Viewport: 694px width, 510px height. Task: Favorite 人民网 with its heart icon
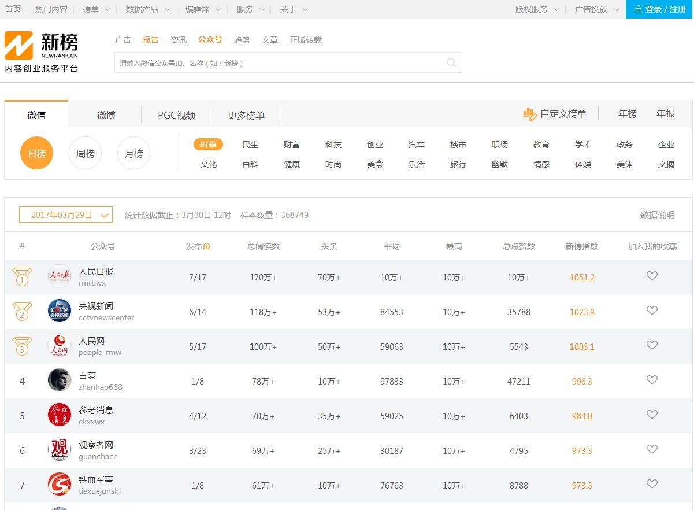click(652, 346)
